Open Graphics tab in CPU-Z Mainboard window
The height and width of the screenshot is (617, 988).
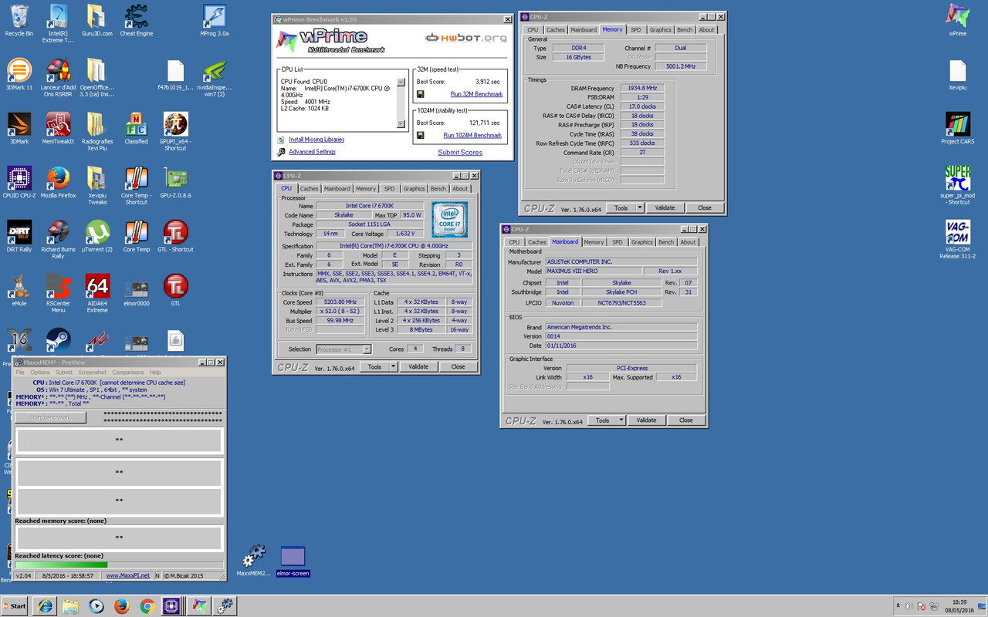click(641, 242)
